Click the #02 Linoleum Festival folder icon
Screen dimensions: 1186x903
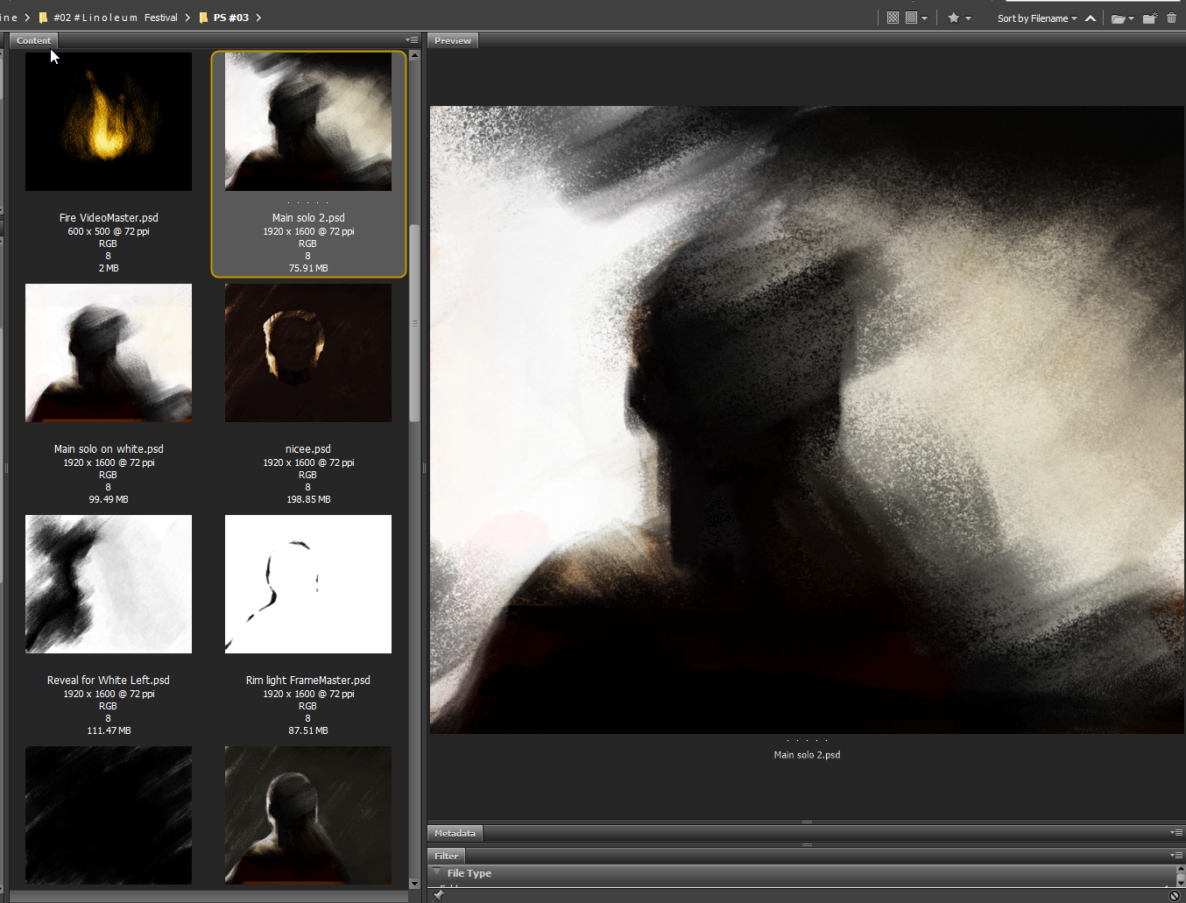[x=43, y=18]
